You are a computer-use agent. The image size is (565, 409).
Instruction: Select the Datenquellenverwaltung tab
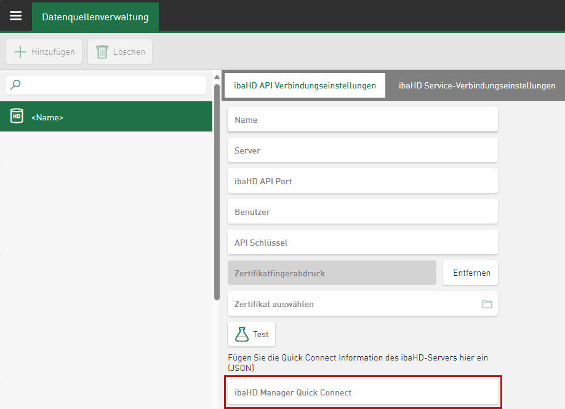pyautogui.click(x=95, y=17)
